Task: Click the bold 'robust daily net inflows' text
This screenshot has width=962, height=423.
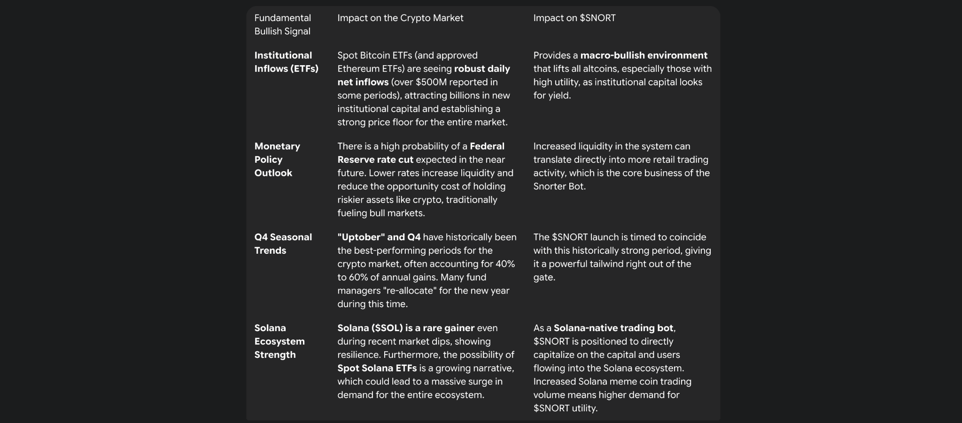Action: (481, 69)
